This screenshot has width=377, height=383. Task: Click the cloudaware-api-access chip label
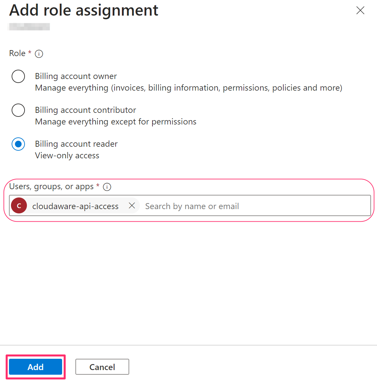coord(75,206)
